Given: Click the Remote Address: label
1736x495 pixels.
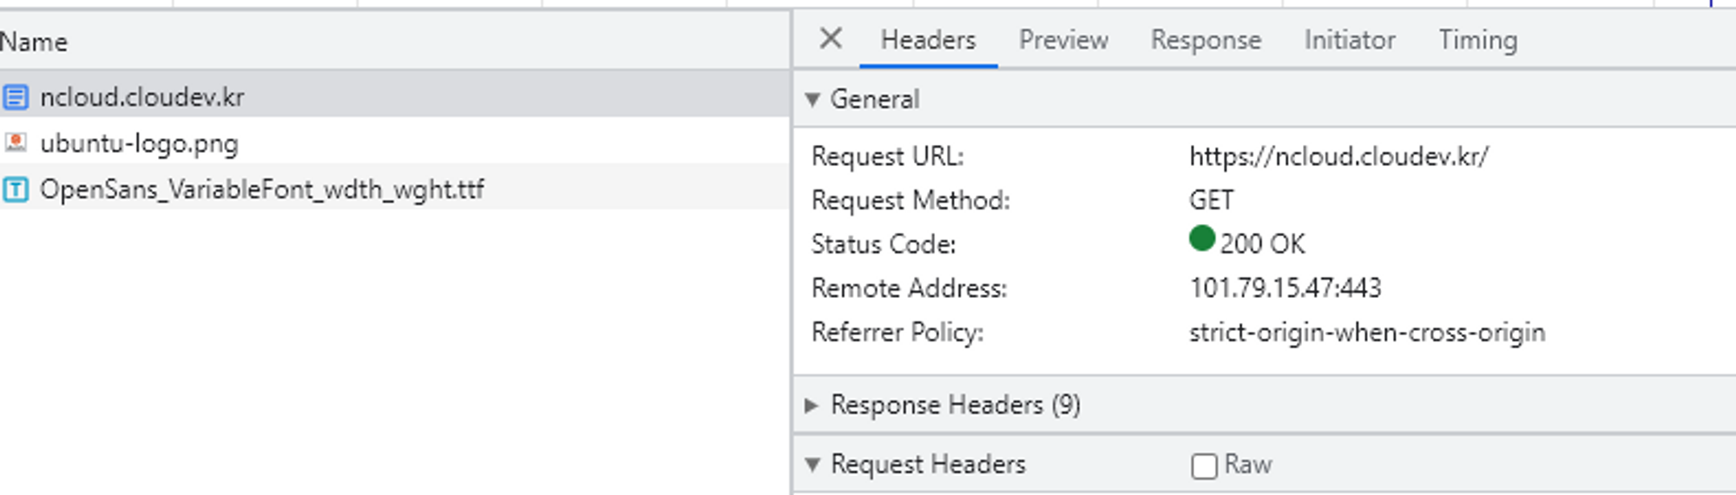Looking at the screenshot, I should pyautogui.click(x=909, y=288).
